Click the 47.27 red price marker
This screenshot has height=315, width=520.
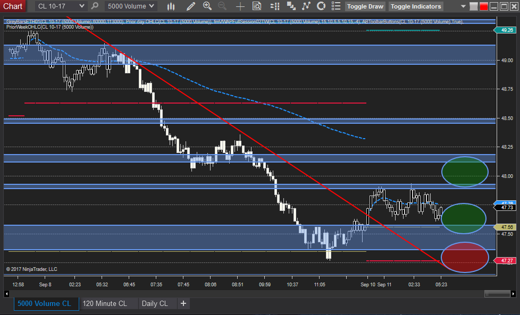(x=506, y=261)
